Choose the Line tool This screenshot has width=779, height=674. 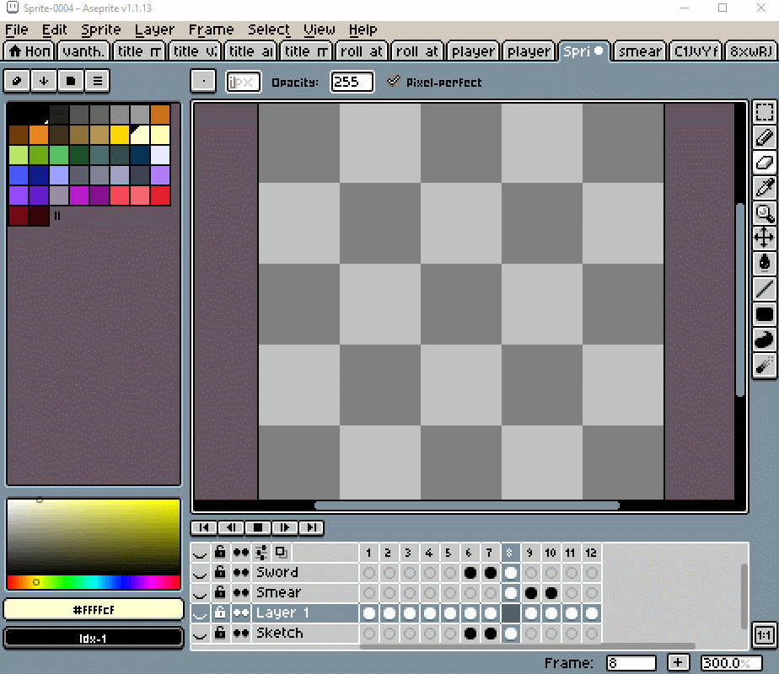764,289
